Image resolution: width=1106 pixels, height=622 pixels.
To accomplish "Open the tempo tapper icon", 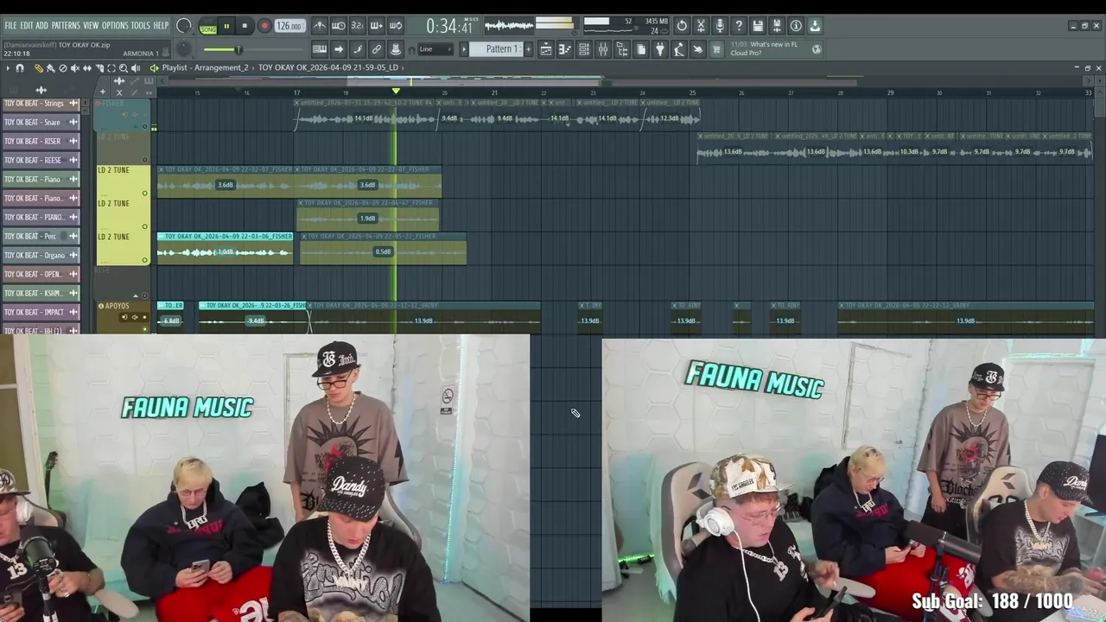I will pyautogui.click(x=679, y=49).
